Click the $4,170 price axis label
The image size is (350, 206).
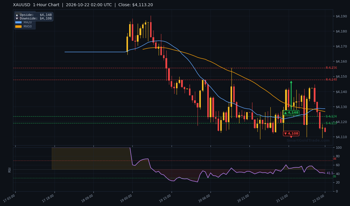click(x=341, y=46)
